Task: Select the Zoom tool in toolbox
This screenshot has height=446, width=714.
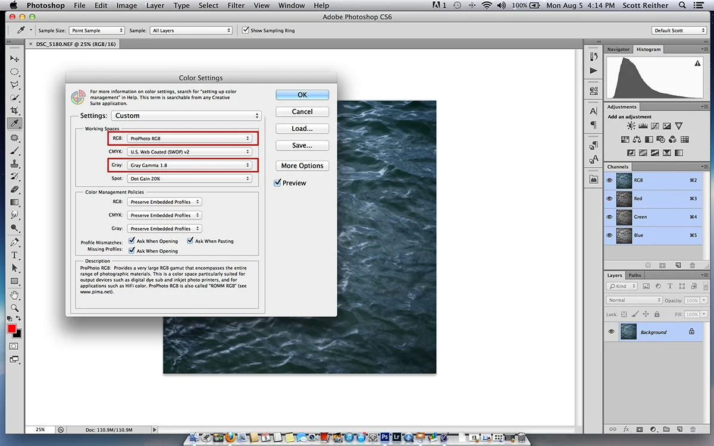Action: click(x=15, y=308)
